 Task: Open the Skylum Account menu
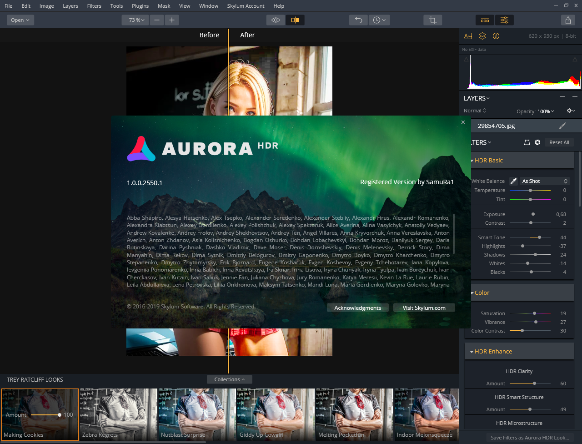[x=246, y=6]
